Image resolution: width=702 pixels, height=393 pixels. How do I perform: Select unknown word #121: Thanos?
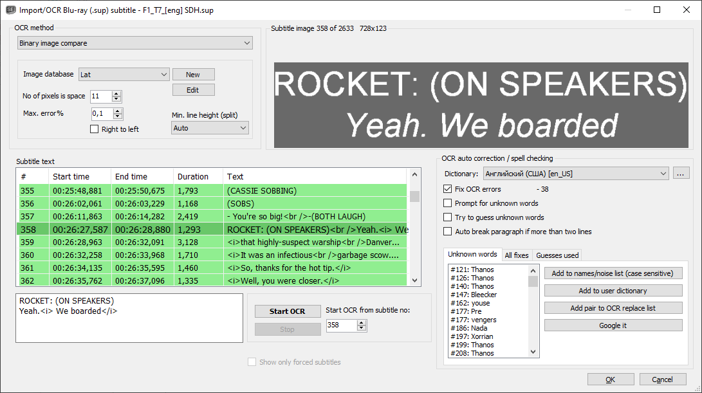coord(472,270)
